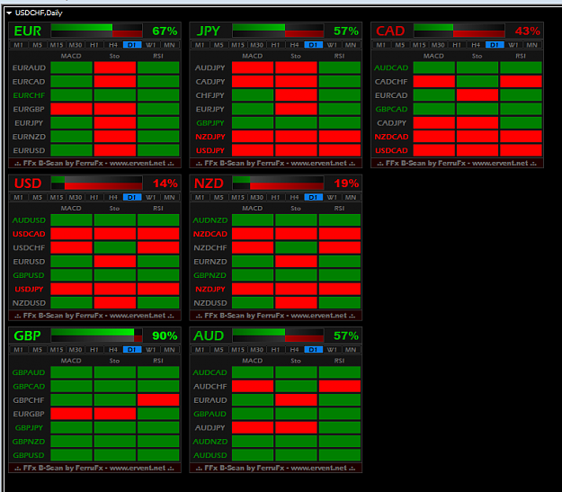Select H4 timeframe in GBP panel
This screenshot has height=492, width=562.
(x=113, y=350)
